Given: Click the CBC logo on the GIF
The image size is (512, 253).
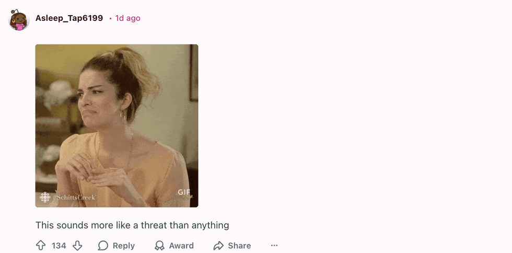Looking at the screenshot, I should (x=45, y=197).
